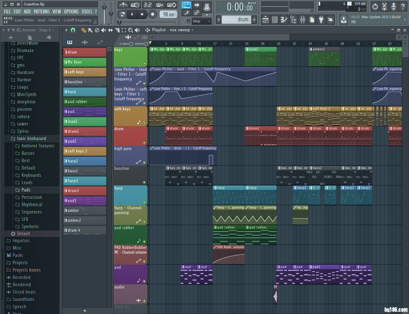
Task: Click the microphone one-click recording icon
Action: (394, 6)
